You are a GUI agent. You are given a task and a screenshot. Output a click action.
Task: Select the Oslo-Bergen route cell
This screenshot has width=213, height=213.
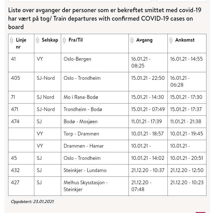coord(77,59)
